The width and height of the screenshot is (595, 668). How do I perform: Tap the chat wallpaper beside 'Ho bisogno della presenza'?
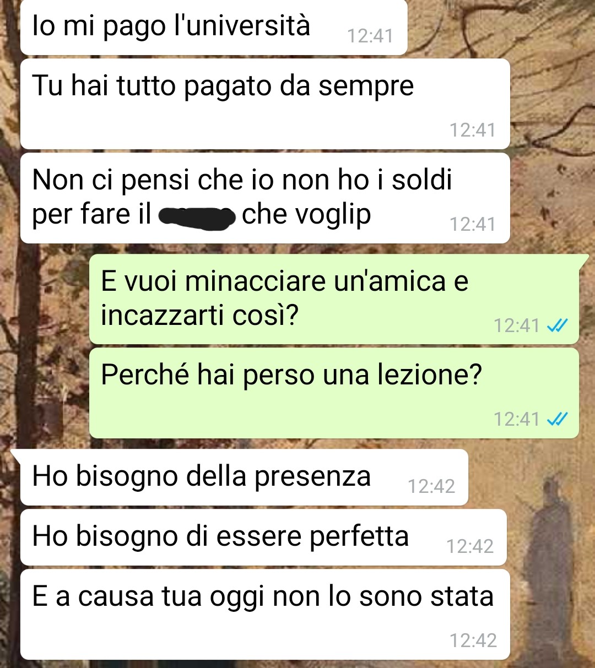[529, 477]
